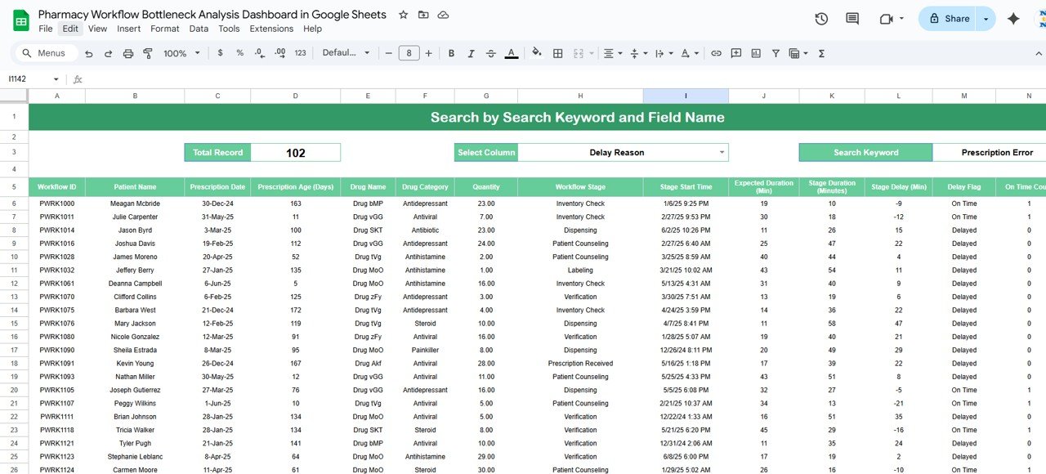Image resolution: width=1046 pixels, height=474 pixels.
Task: Select the Paint format tool
Action: click(x=148, y=53)
